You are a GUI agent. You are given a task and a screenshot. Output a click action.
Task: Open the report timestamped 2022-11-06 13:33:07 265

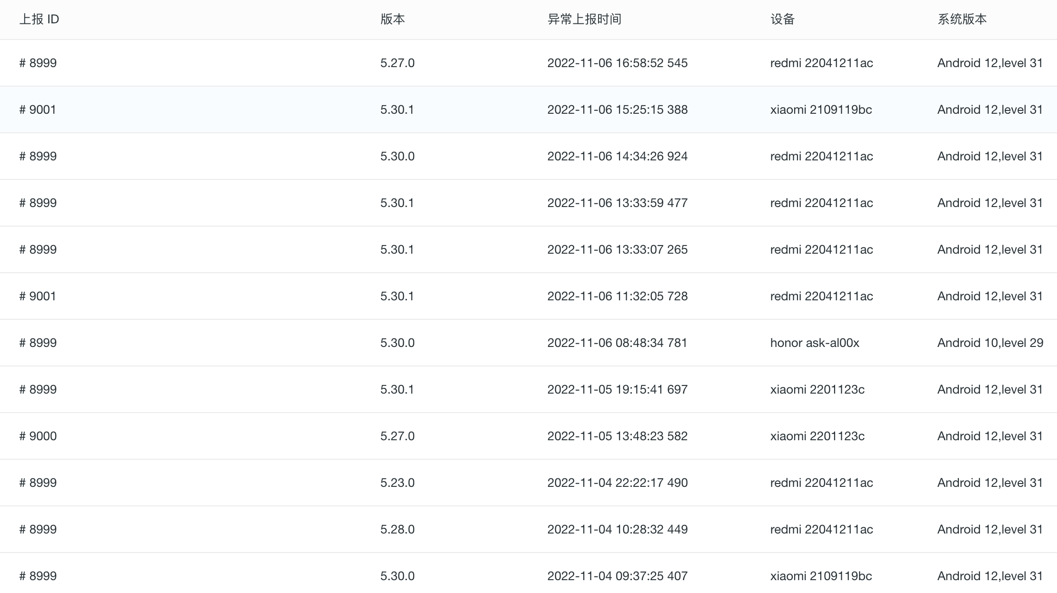(617, 249)
